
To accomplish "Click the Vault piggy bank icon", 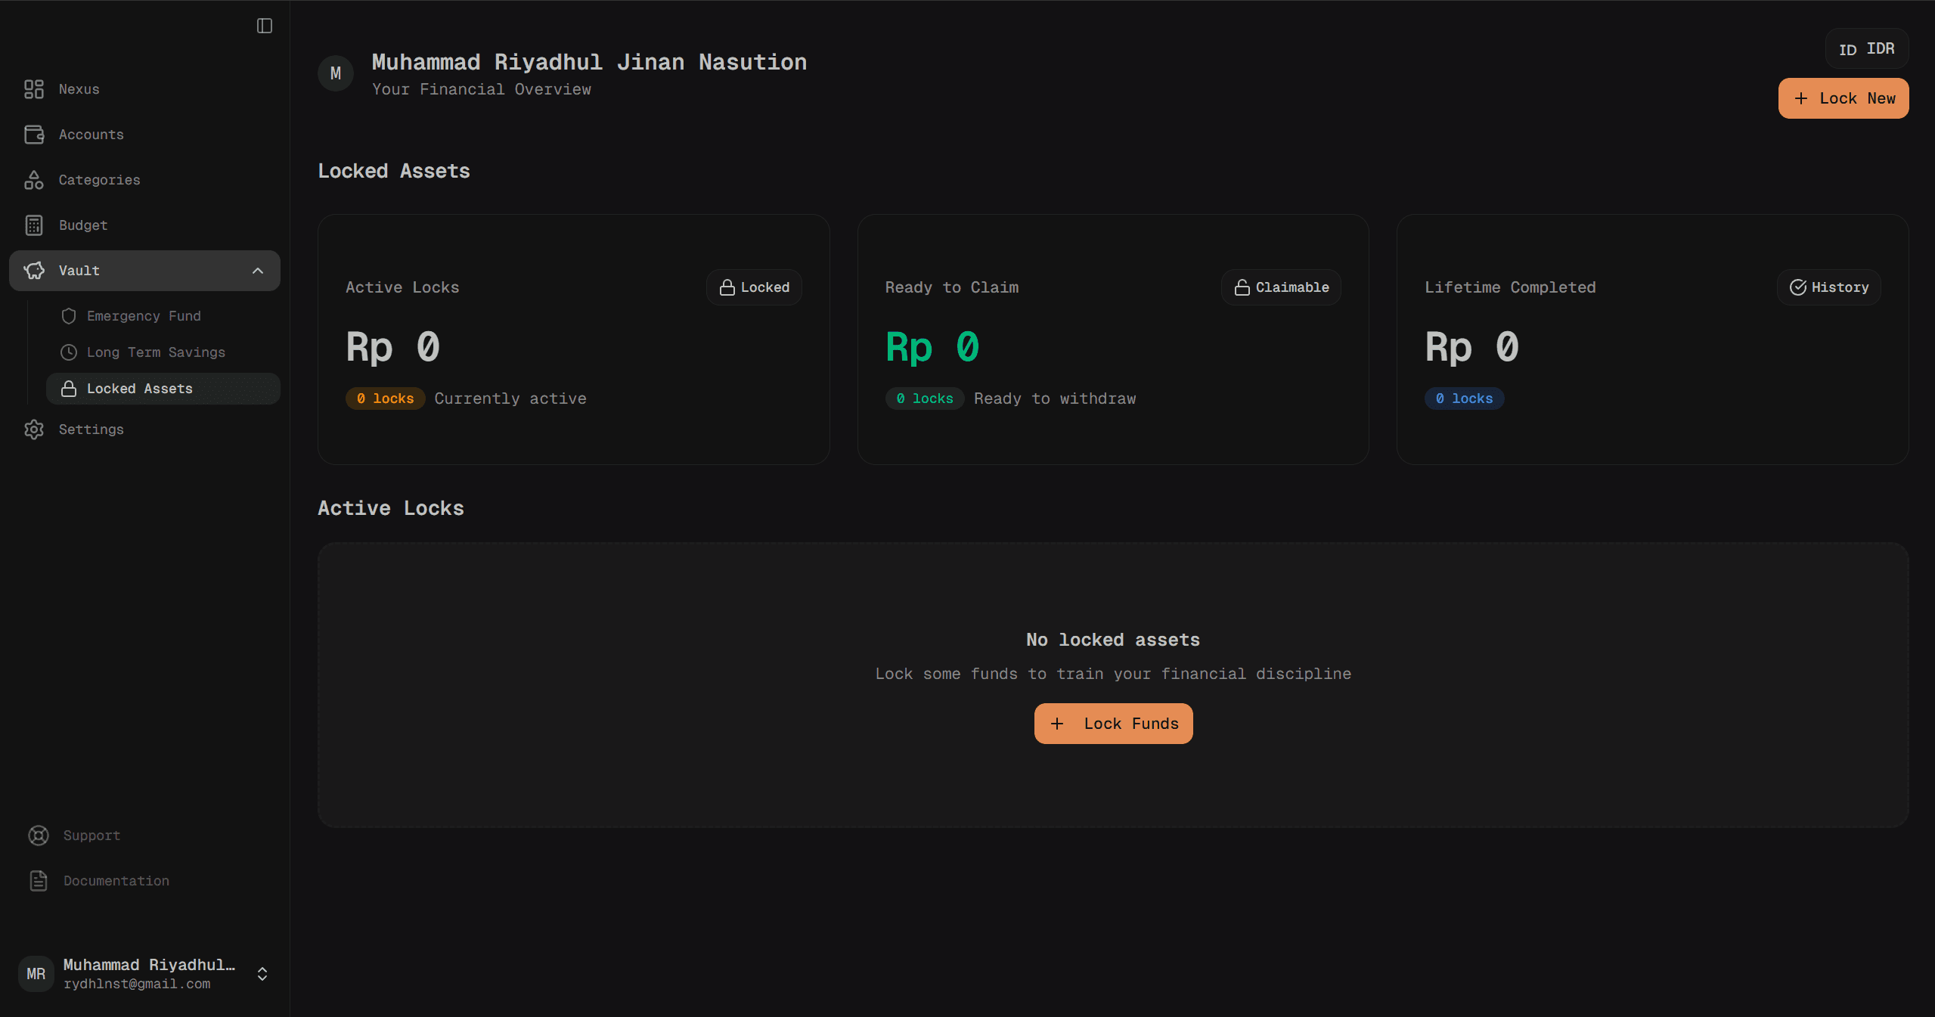I will coord(34,271).
